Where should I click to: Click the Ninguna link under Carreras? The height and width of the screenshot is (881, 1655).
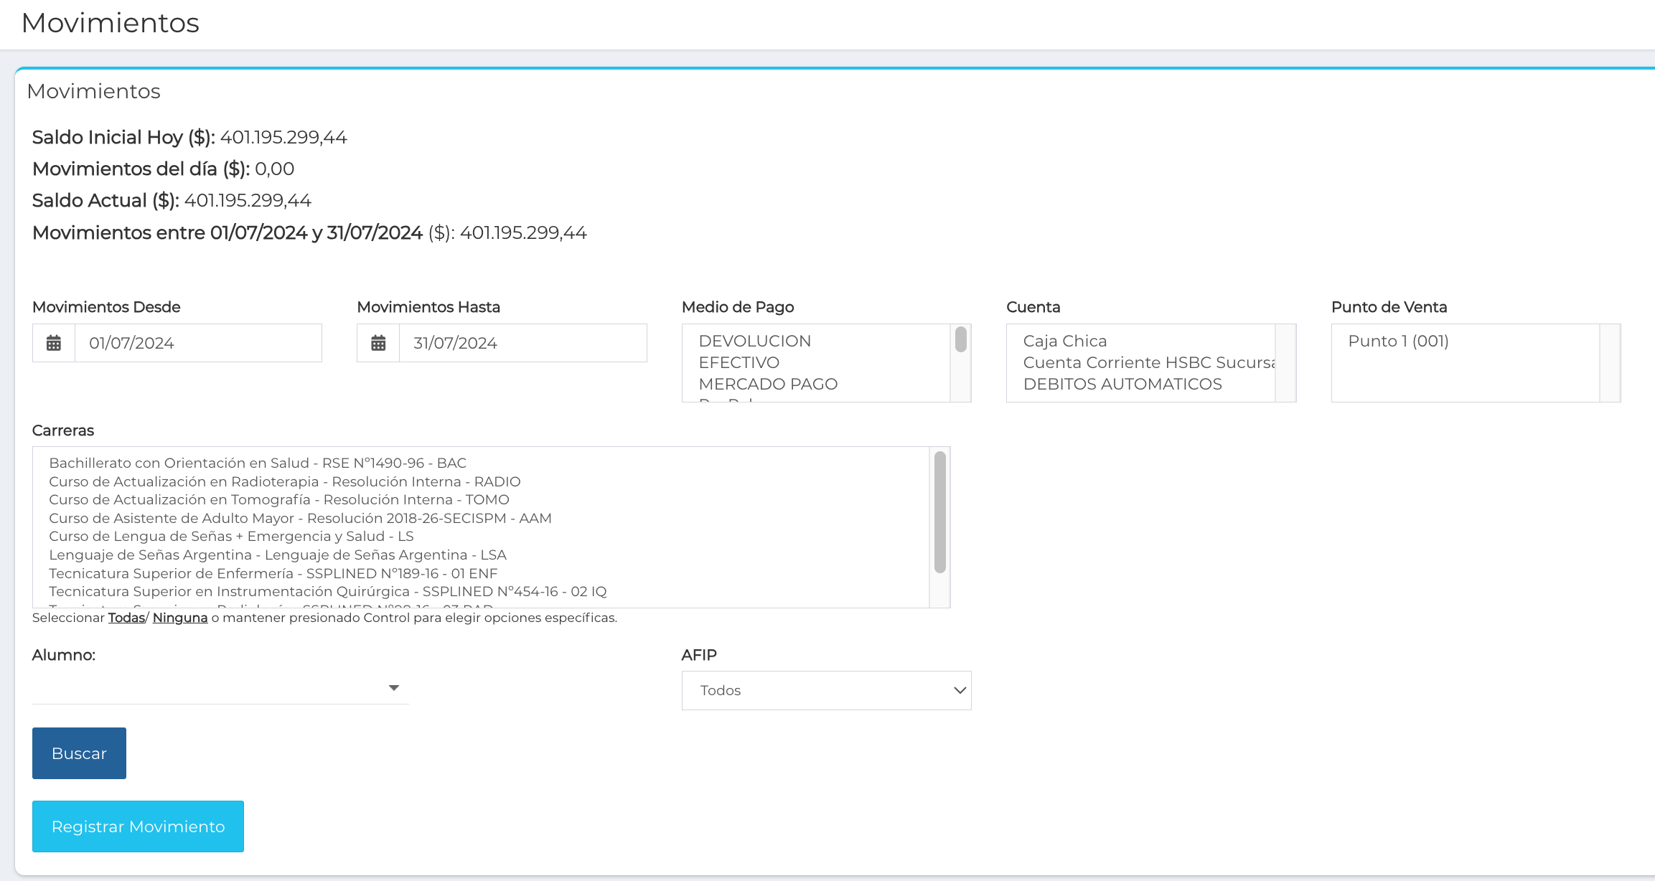180,618
